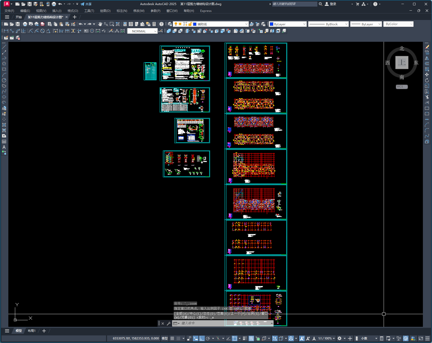Click the 北 direction on ViewCube
Image resolution: width=432 pixels, height=343 pixels.
(402, 49)
